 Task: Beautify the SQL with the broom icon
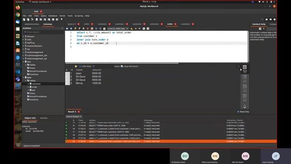point(135,29)
